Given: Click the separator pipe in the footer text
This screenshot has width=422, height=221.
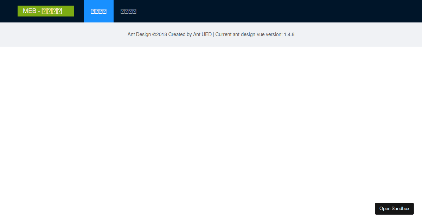Looking at the screenshot, I should (213, 34).
